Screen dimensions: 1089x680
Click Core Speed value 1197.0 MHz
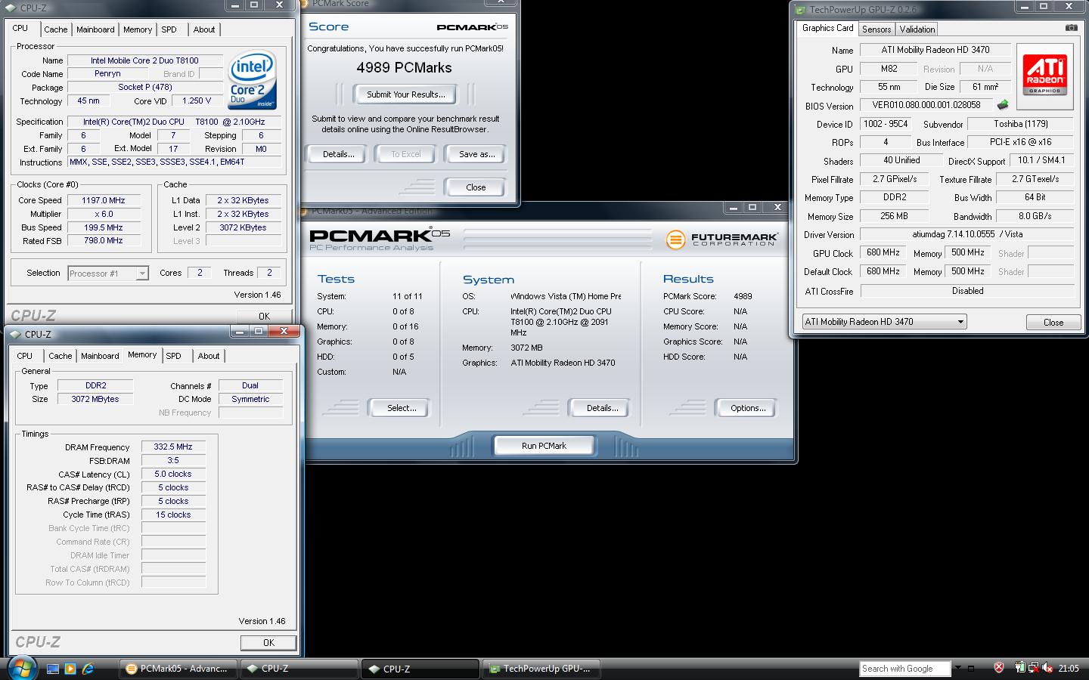click(104, 200)
